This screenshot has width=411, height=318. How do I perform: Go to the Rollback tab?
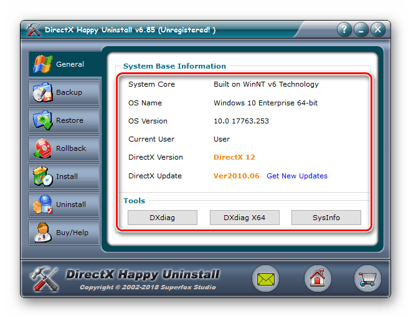click(64, 148)
